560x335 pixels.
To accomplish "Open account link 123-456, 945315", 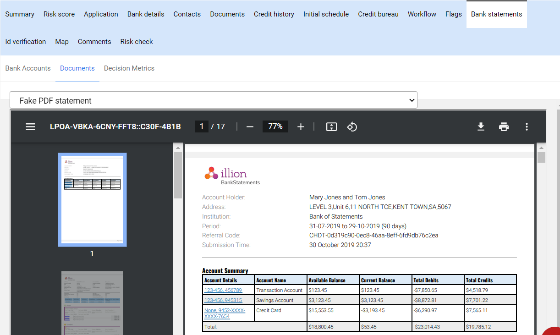I will (x=223, y=300).
